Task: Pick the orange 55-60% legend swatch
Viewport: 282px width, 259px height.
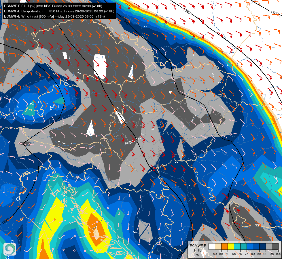Action: pyautogui.click(x=225, y=246)
